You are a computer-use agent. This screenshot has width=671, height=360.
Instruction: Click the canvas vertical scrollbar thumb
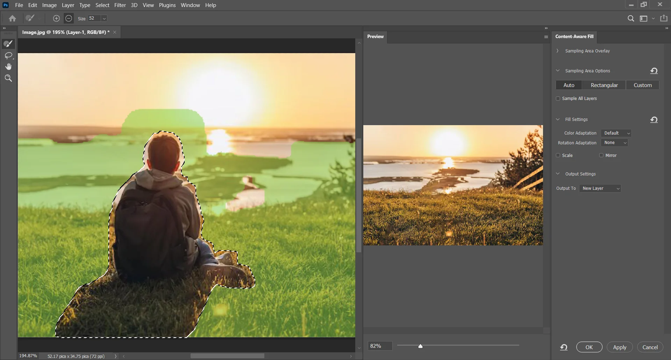[x=359, y=195]
